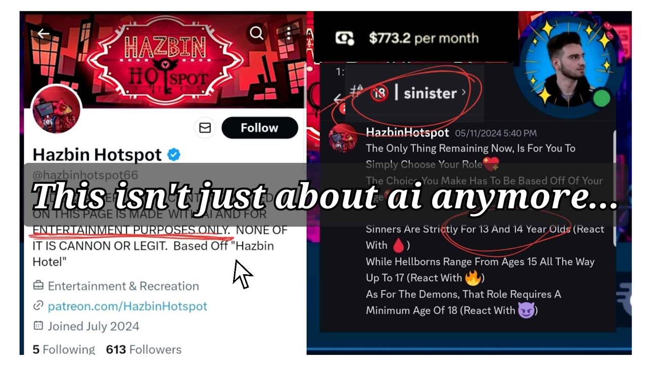Click the 18 age-restricted channel icon
The image size is (650, 365).
[x=379, y=93]
